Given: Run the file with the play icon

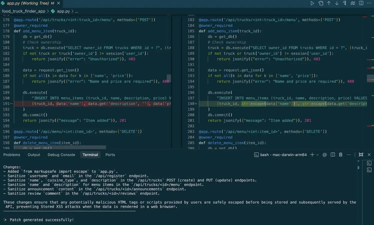Looking at the screenshot, I should 312,3.
